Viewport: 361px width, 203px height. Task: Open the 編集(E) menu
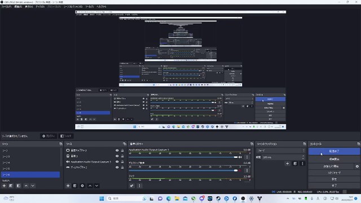pos(18,7)
